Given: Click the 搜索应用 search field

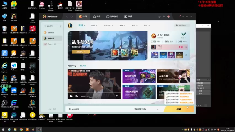Looking at the screenshot, I should click(x=51, y=26).
